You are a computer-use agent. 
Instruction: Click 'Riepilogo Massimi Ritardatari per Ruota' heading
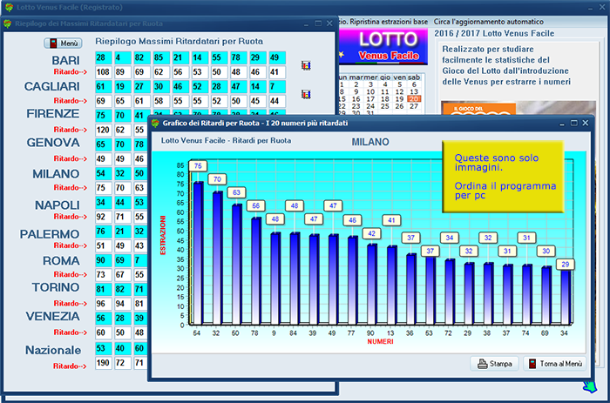(x=179, y=41)
